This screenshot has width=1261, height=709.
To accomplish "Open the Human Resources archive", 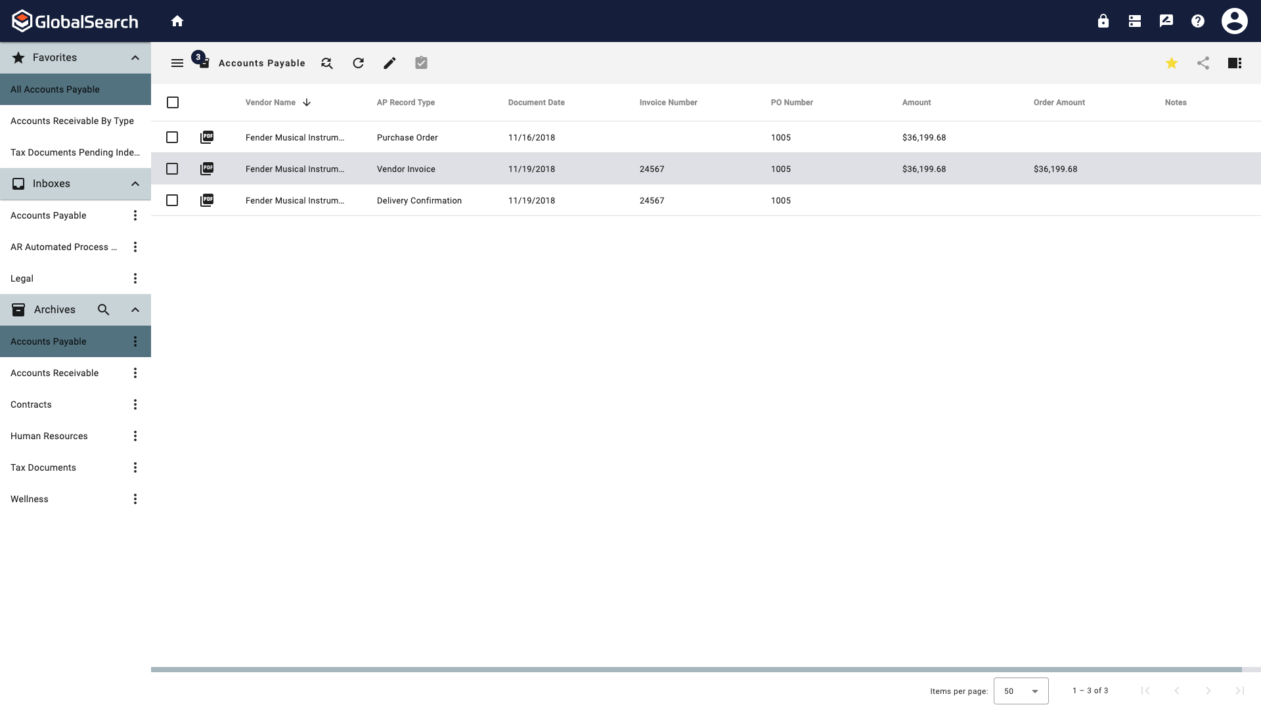I will point(49,436).
